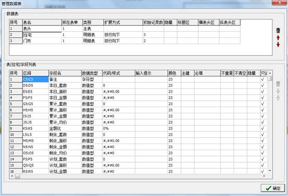This screenshot has width=288, height=196.
Task: Click the 扩展方式 column header
Action: click(123, 22)
